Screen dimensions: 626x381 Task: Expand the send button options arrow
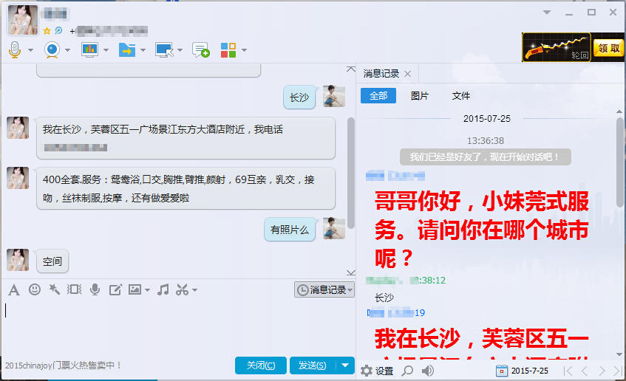345,365
